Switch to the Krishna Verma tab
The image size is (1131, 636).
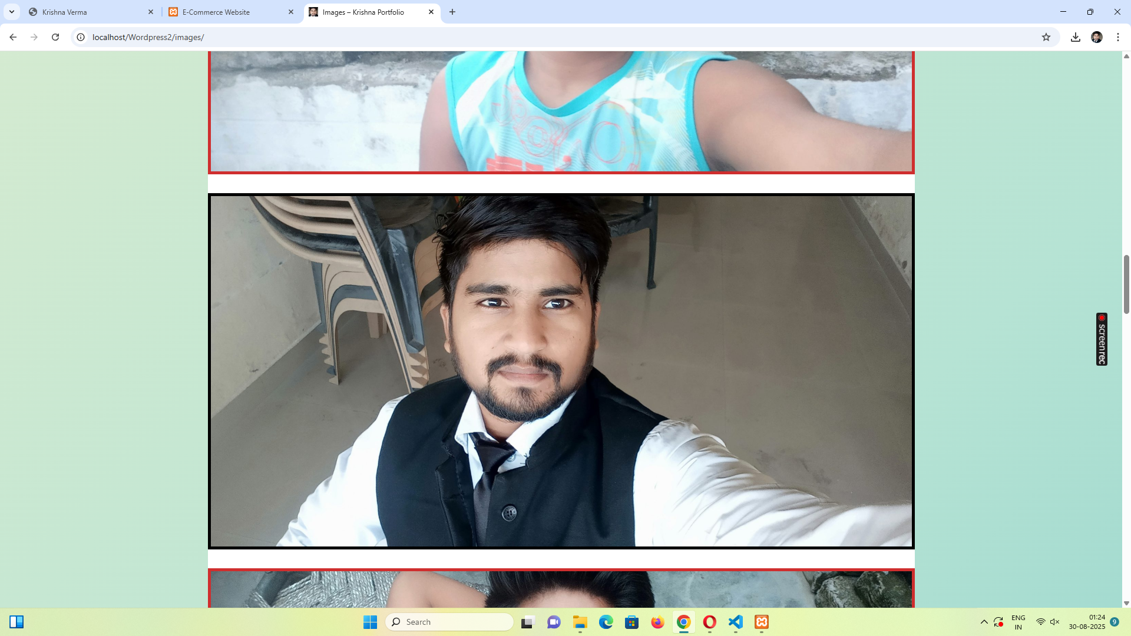(91, 12)
